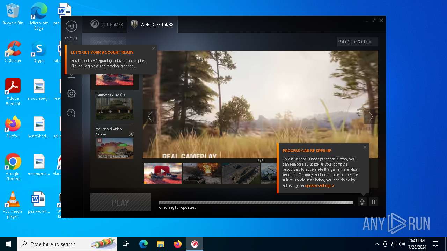447x251 pixels.
Task: Select the explosion tank thumbnail
Action: tap(202, 173)
